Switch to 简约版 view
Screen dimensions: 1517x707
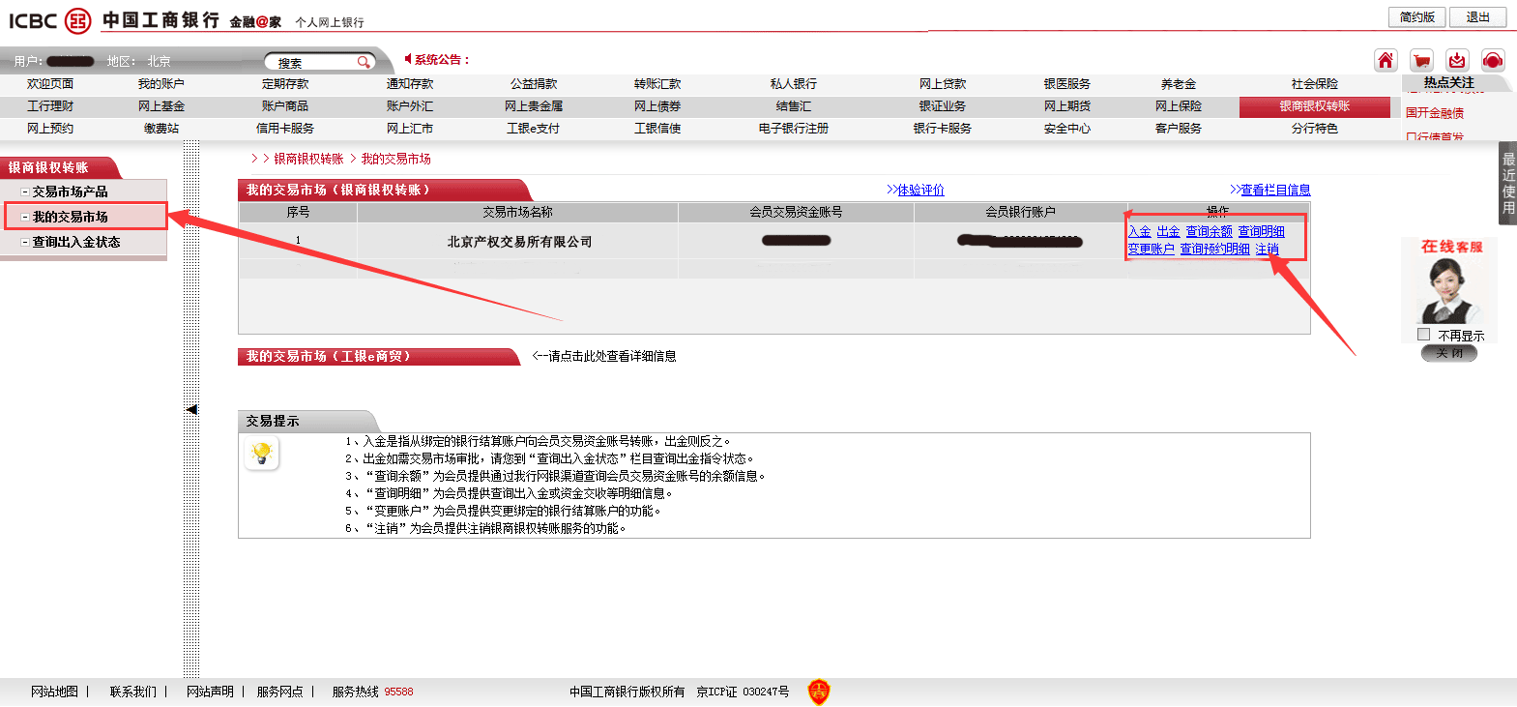[1416, 17]
